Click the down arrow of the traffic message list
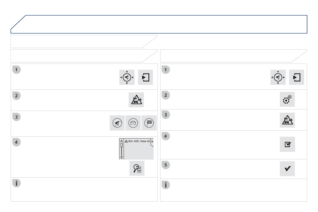The height and width of the screenshot is (212, 318). click(x=121, y=158)
